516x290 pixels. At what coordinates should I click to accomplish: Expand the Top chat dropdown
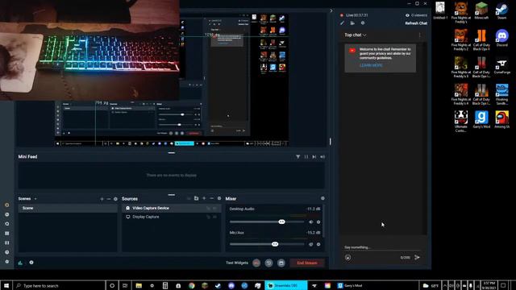(356, 35)
